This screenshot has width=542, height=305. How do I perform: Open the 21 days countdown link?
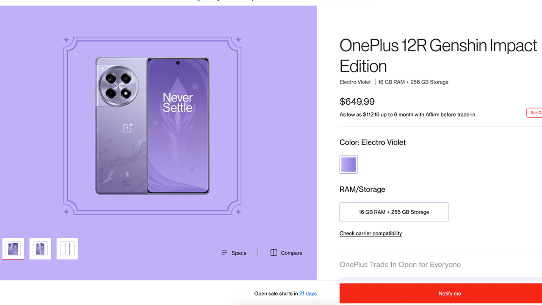(x=308, y=293)
